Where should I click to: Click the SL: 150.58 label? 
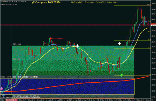[x=34, y=96]
